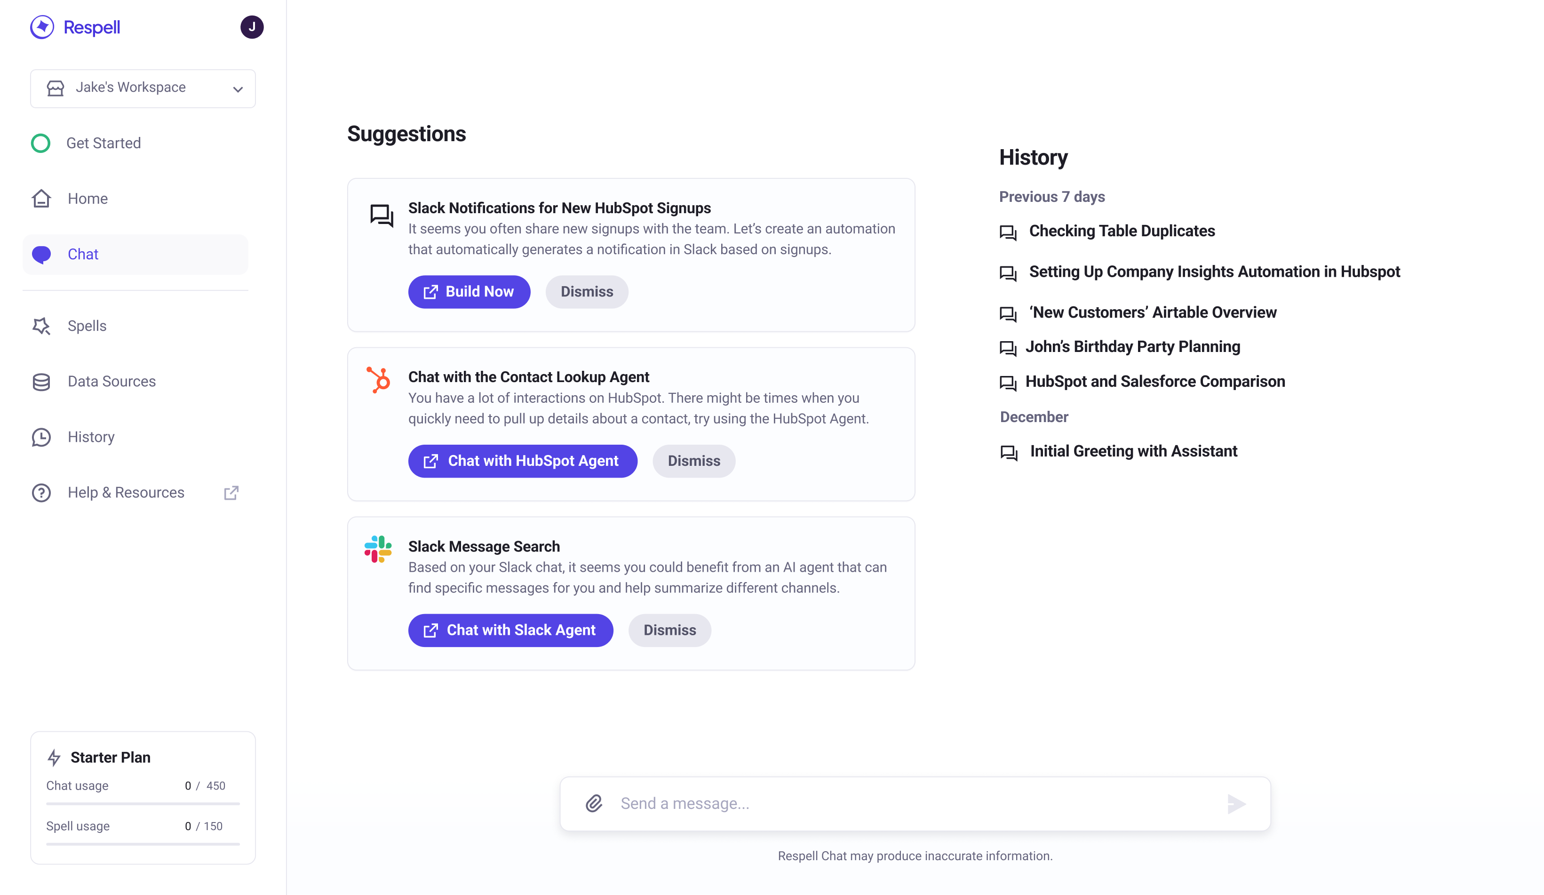Click the Send a message input field
Screen dimensions: 1544x895
(x=913, y=803)
